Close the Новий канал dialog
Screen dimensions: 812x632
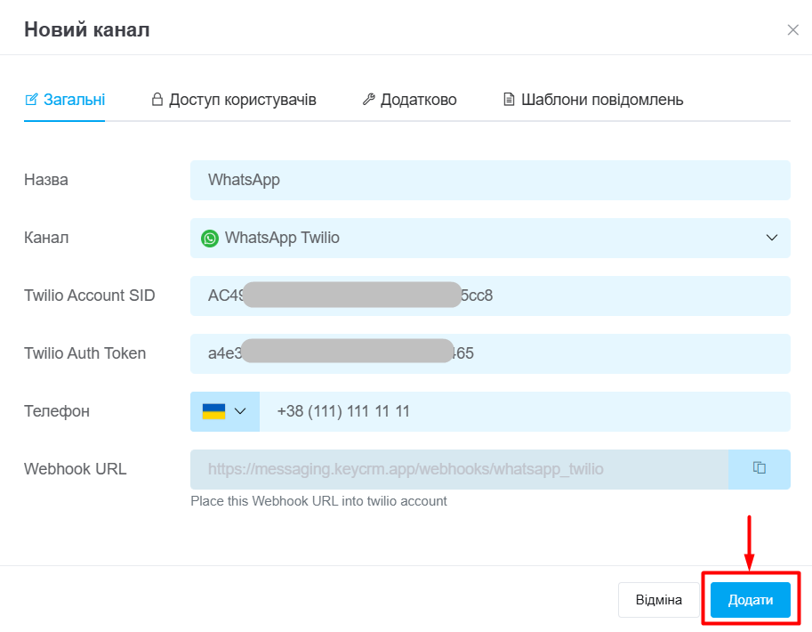point(792,30)
